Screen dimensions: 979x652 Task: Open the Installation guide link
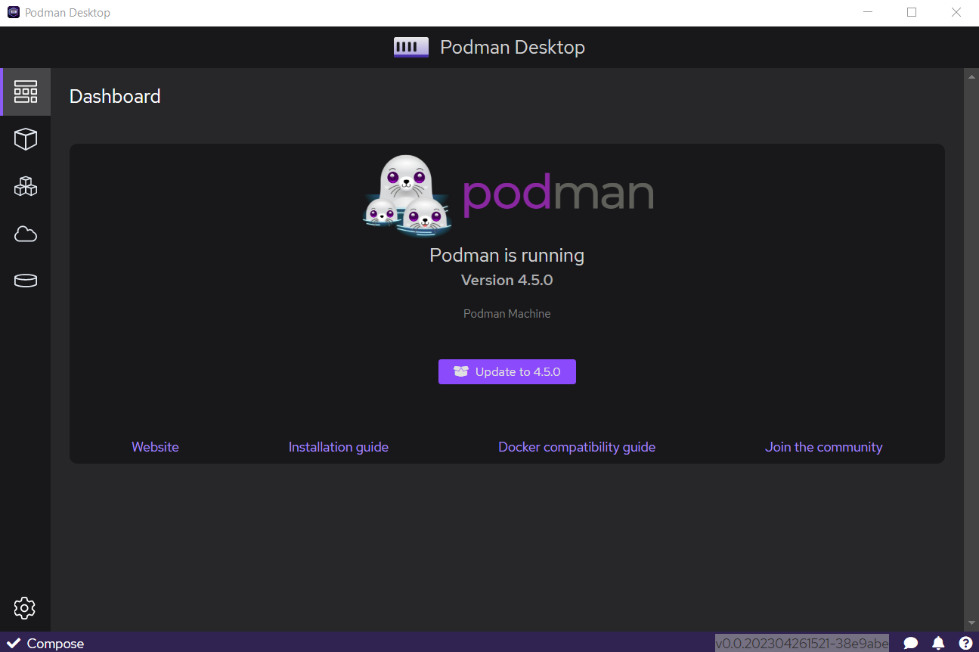(x=338, y=447)
